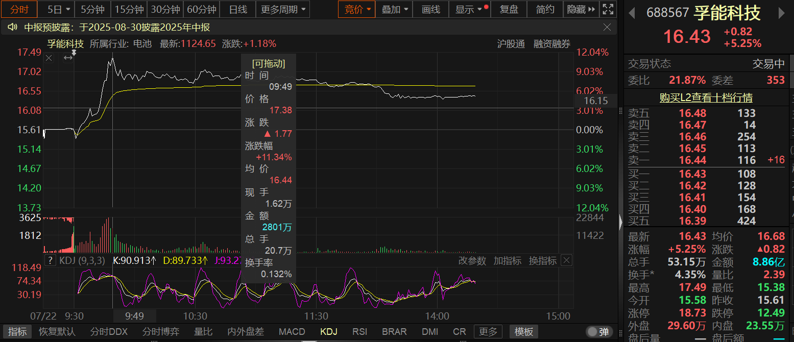This screenshot has height=342, width=794.
Task: Toggle fullscreen chart view icon
Action: tap(607, 9)
